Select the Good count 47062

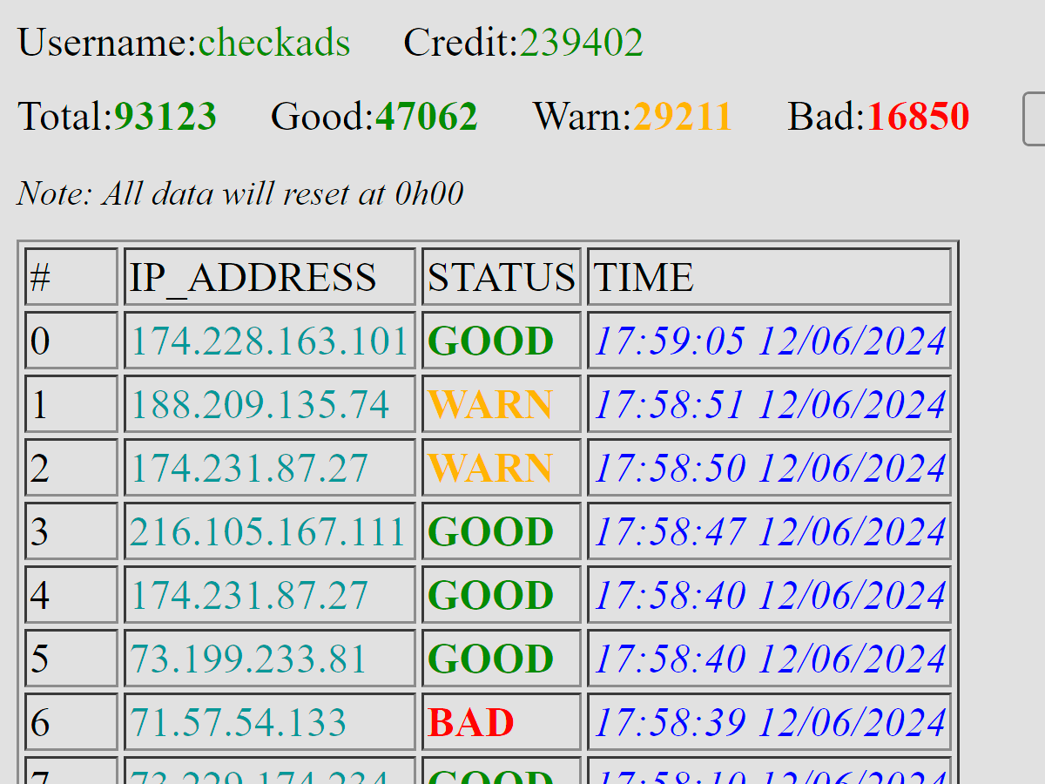tap(426, 117)
